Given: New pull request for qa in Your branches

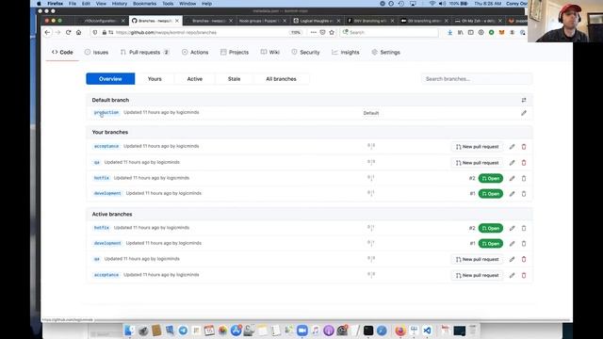Looking at the screenshot, I should [478, 163].
